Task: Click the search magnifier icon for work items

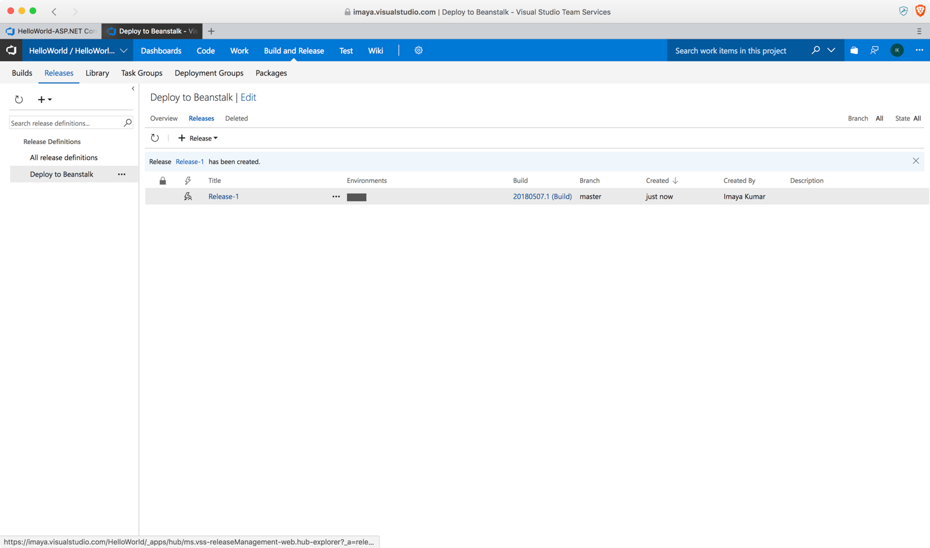Action: tap(816, 50)
